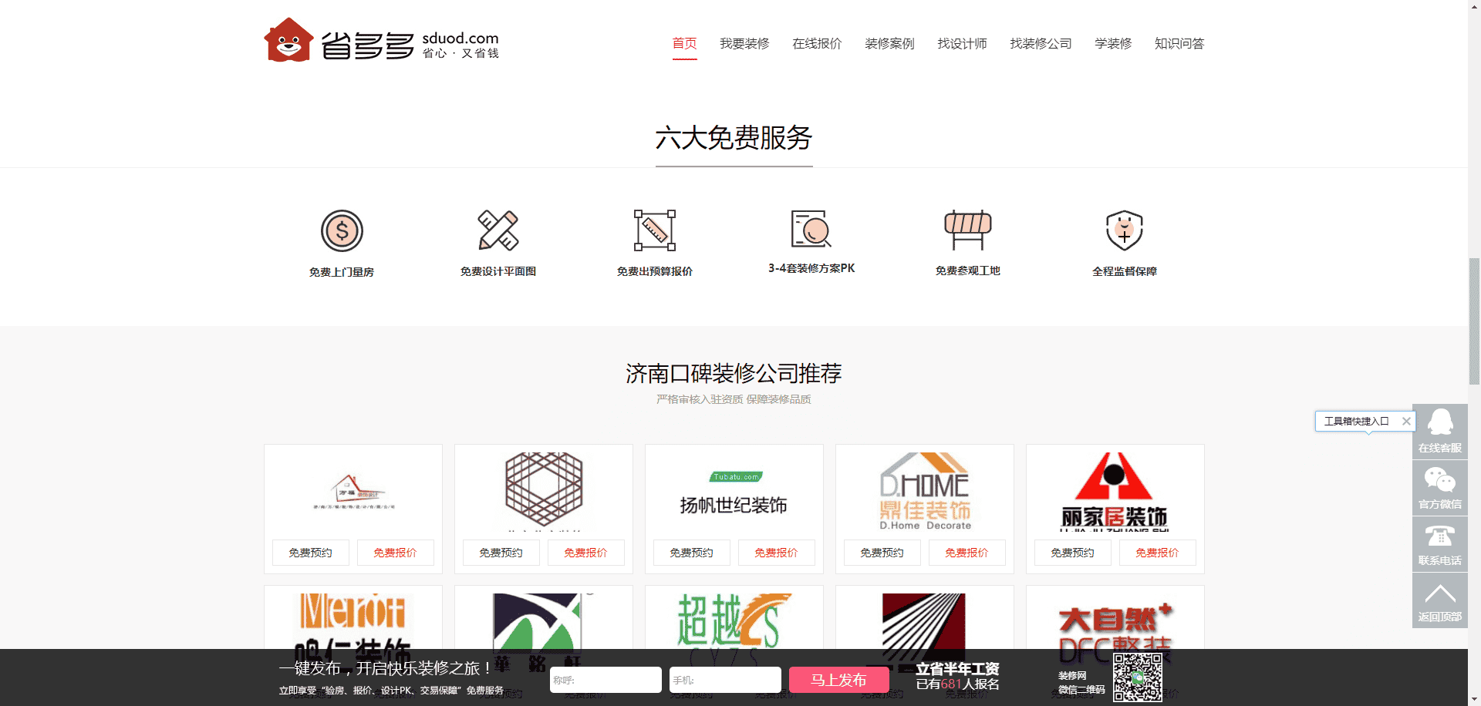
Task: Show 联系电话 telephone sidebar icon
Action: pos(1440,544)
